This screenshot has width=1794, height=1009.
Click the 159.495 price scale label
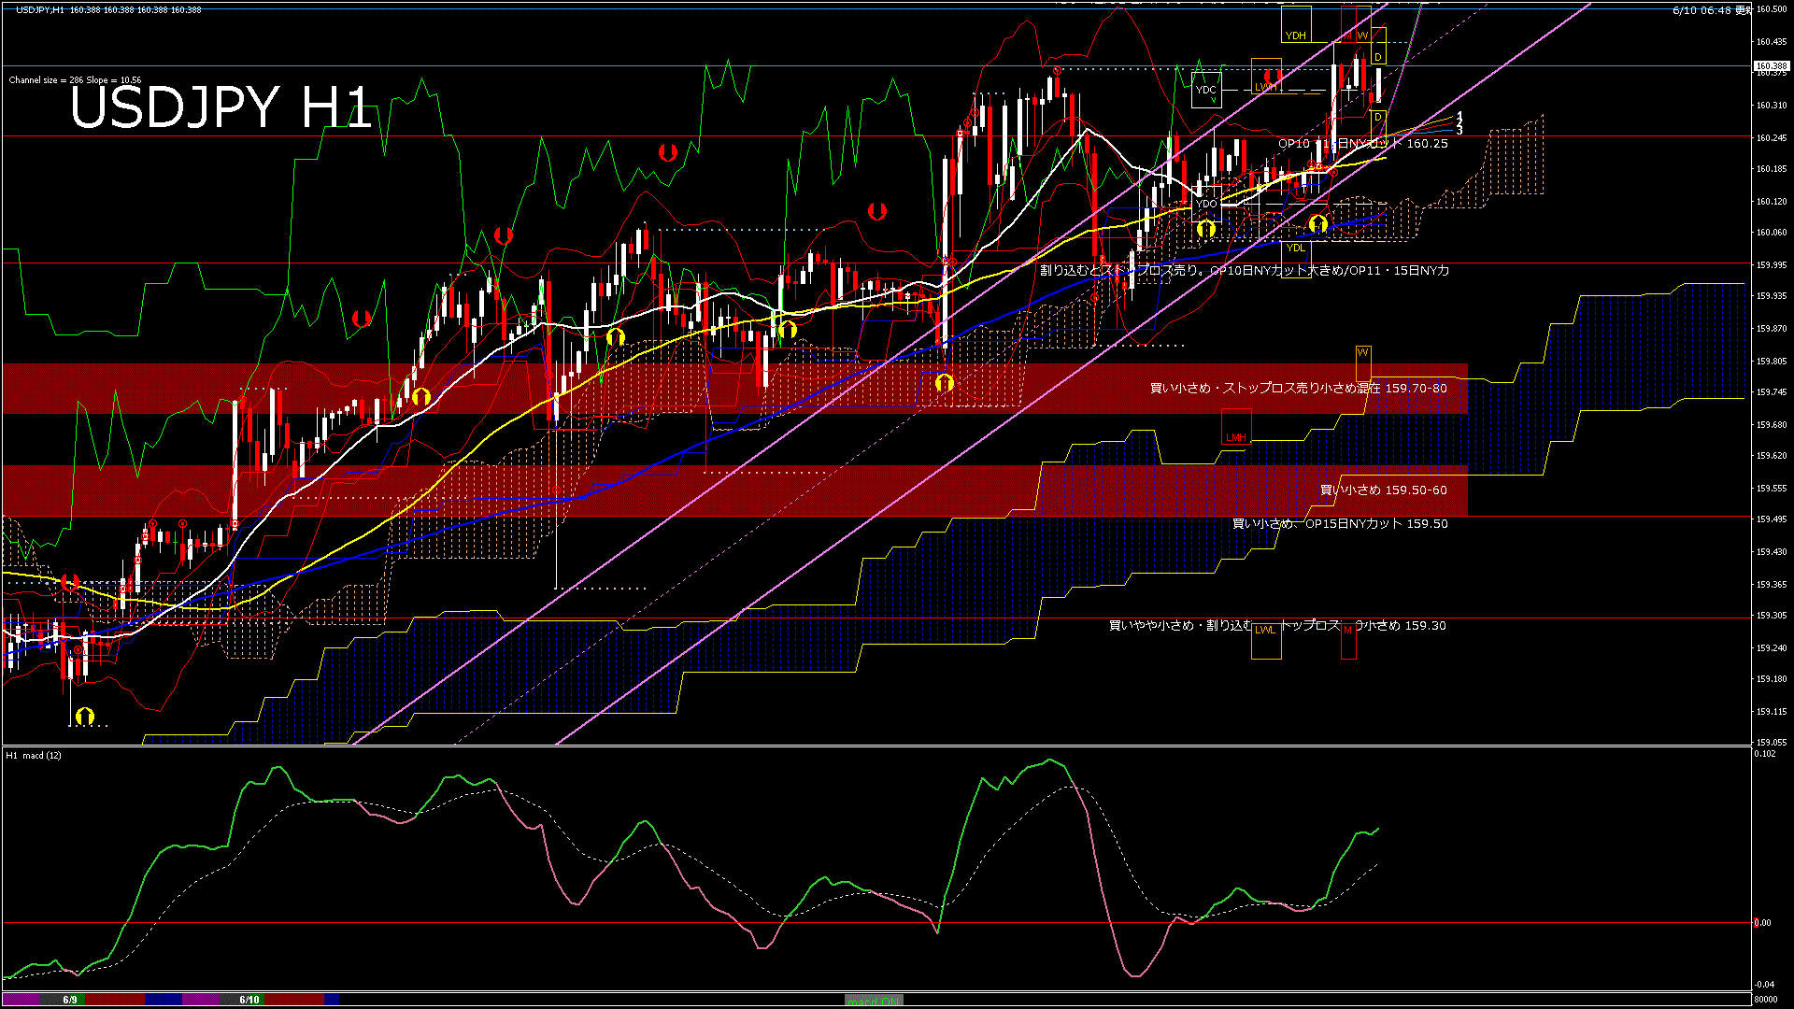[1771, 519]
